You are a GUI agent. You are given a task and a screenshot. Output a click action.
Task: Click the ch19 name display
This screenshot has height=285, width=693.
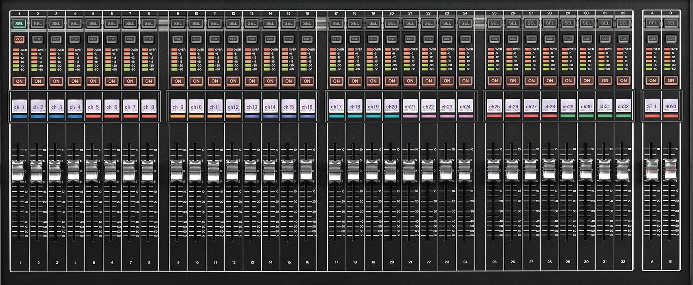coord(373,106)
